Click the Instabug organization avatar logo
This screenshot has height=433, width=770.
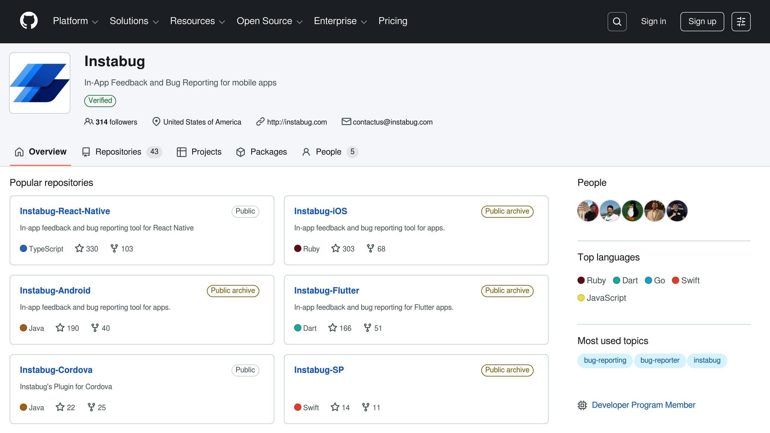40,83
